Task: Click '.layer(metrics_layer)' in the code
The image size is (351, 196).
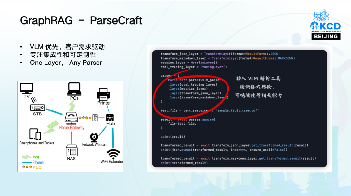Action: pyautogui.click(x=188, y=89)
